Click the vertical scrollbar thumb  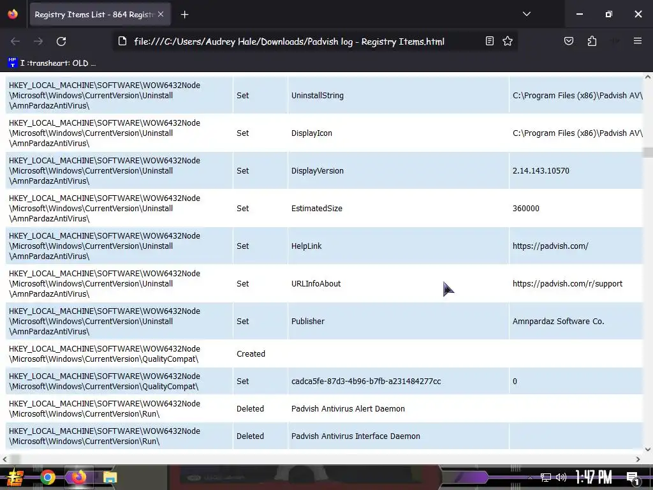pos(648,152)
